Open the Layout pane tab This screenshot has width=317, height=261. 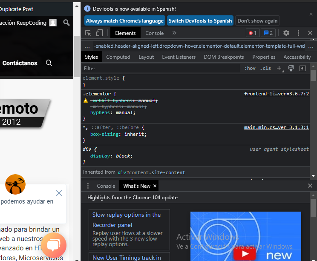146,57
